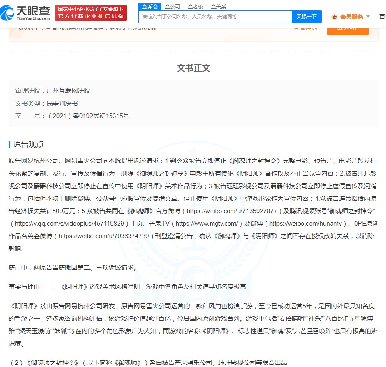
Task: Click the 文书正文 heading
Action: (193, 68)
